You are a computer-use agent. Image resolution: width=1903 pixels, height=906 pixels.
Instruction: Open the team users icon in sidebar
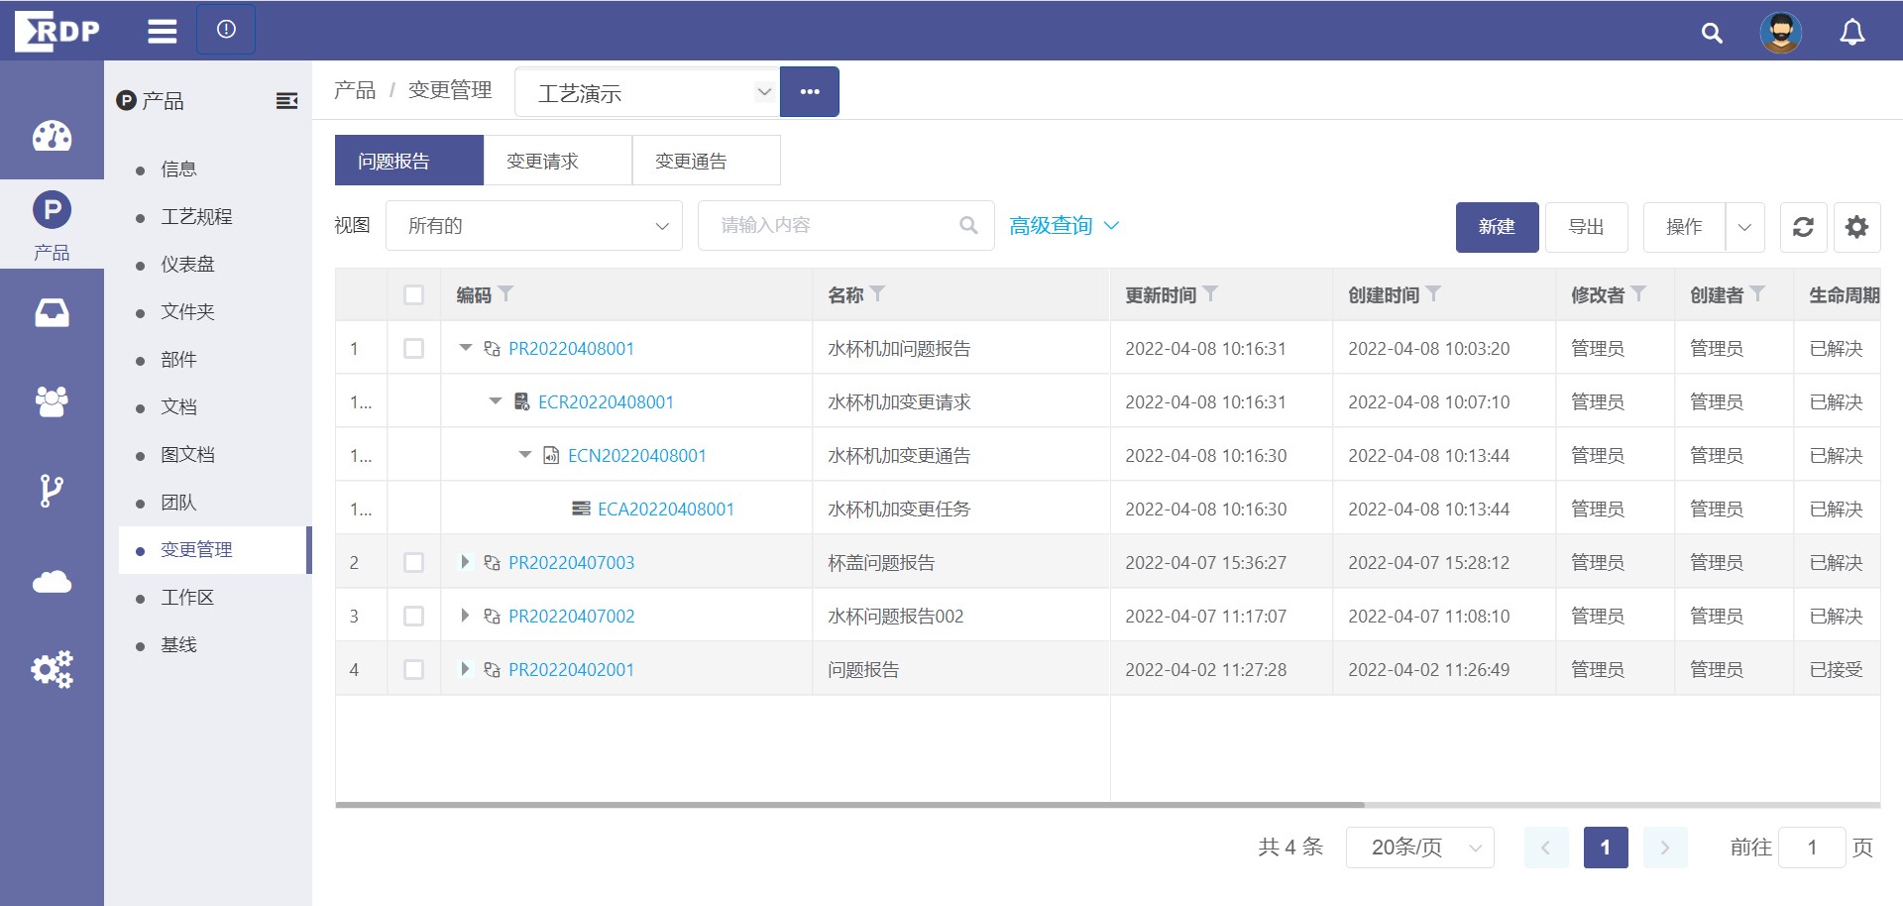(52, 401)
